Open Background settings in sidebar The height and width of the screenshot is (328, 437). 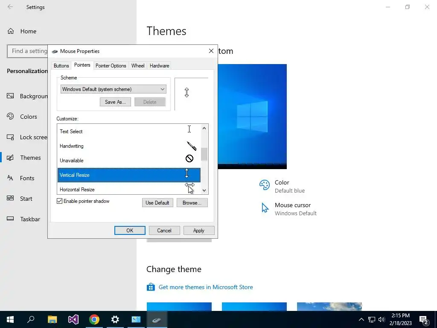[27, 96]
